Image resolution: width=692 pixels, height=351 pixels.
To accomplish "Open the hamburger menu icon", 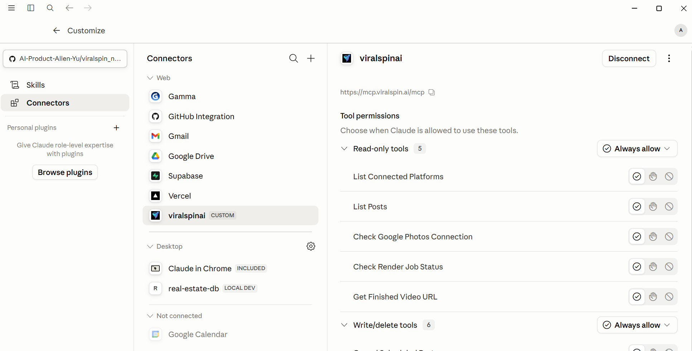I will pos(11,8).
